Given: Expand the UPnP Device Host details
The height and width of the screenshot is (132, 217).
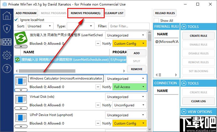Looking at the screenshot, I should click(21, 126).
